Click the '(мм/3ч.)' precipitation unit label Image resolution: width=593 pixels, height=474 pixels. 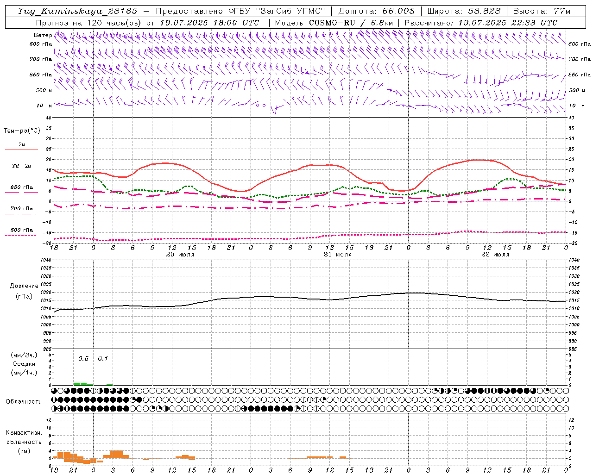24,355
